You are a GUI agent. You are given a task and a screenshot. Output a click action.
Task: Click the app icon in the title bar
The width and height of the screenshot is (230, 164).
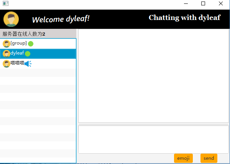[x=6, y=3]
